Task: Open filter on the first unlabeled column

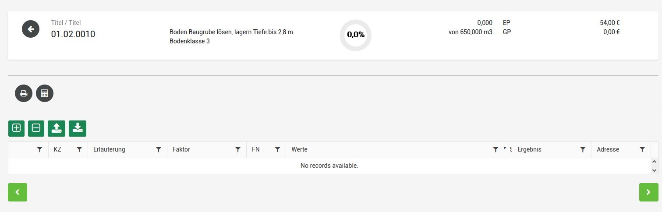Action: point(40,150)
